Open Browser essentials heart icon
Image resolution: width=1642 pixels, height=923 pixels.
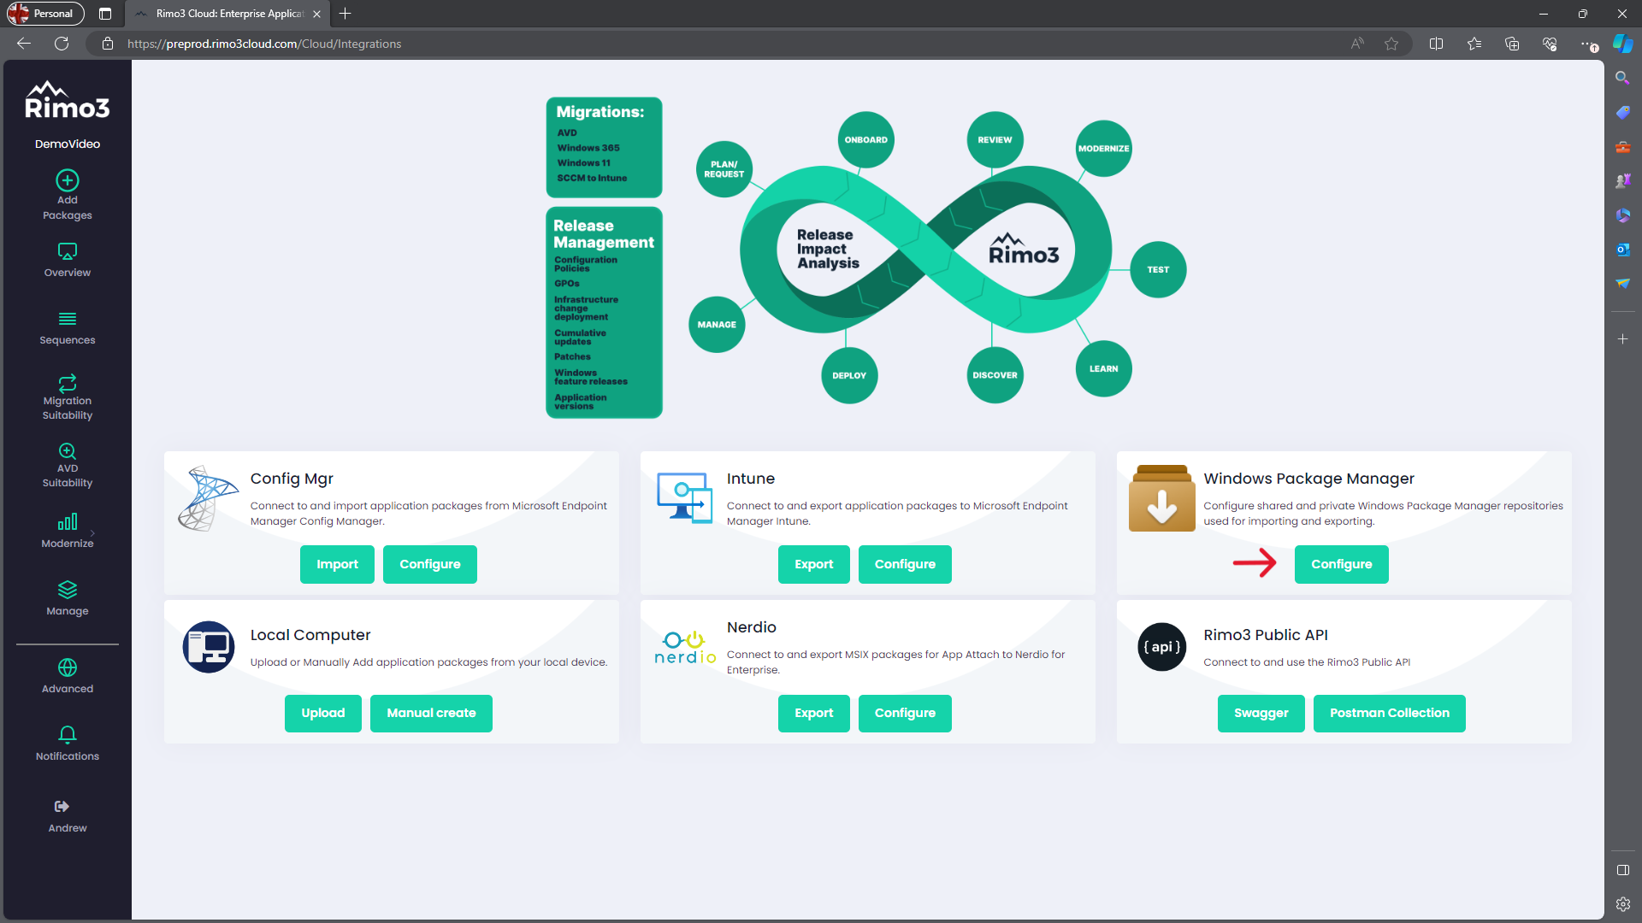point(1550,44)
